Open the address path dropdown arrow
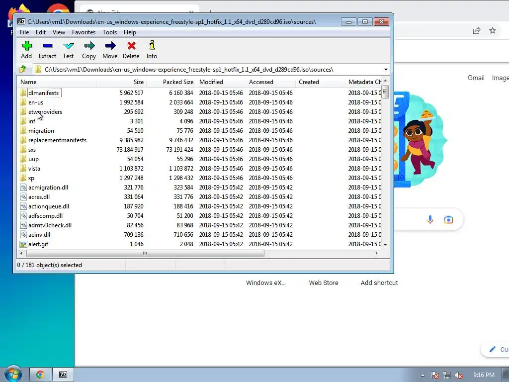 pyautogui.click(x=386, y=70)
